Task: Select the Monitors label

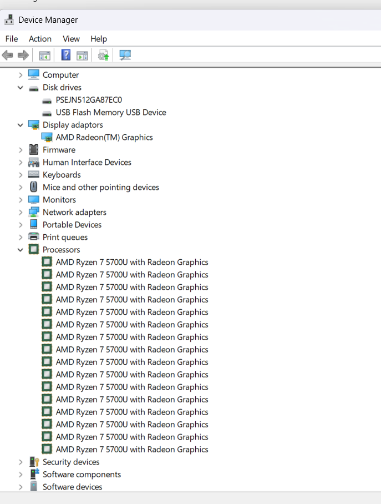Action: [59, 200]
